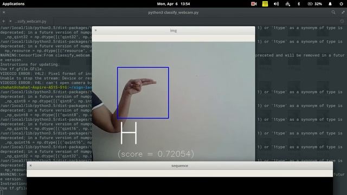Close the img window
Viewport: 347px width, 195px height.
coord(95,30)
